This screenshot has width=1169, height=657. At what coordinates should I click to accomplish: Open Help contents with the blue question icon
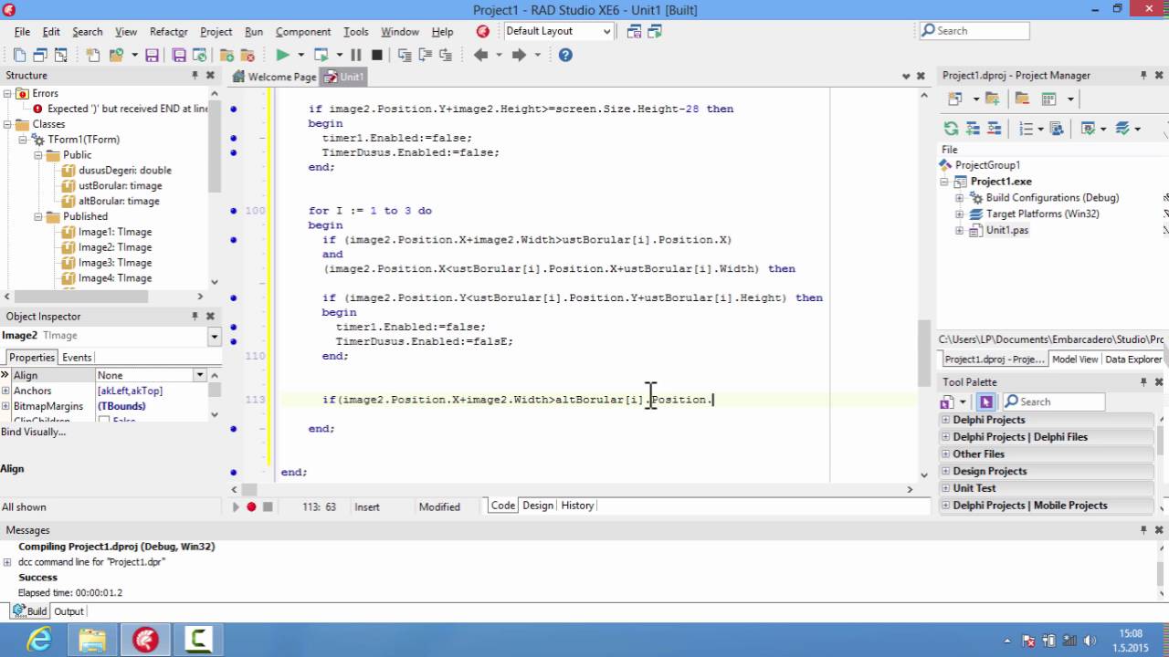[565, 55]
